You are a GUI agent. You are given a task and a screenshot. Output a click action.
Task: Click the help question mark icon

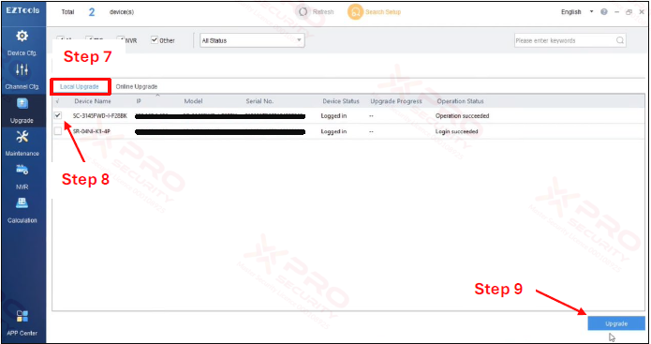pos(604,12)
